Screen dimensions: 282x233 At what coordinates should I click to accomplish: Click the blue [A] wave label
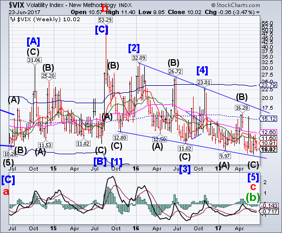point(33,42)
